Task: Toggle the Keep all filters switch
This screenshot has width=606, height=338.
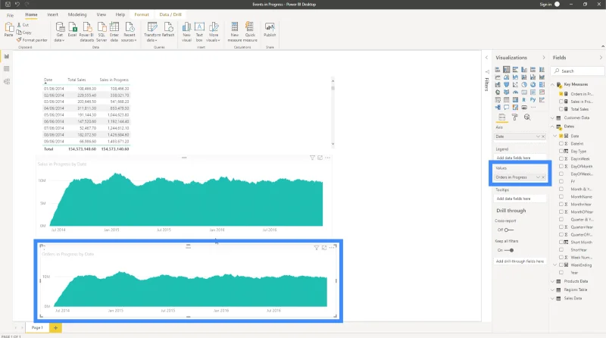Action: [508, 250]
